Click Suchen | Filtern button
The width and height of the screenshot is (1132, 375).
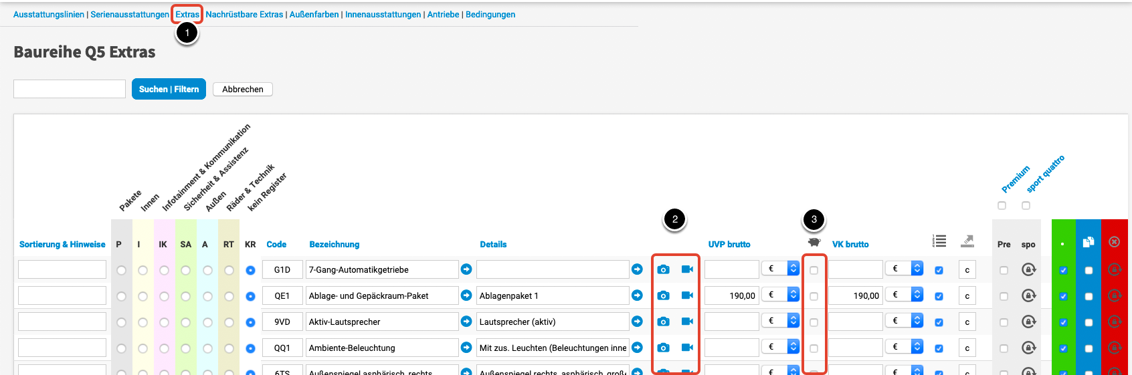169,89
